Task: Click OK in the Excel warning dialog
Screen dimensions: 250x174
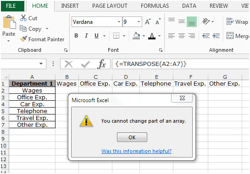Action: point(132,137)
